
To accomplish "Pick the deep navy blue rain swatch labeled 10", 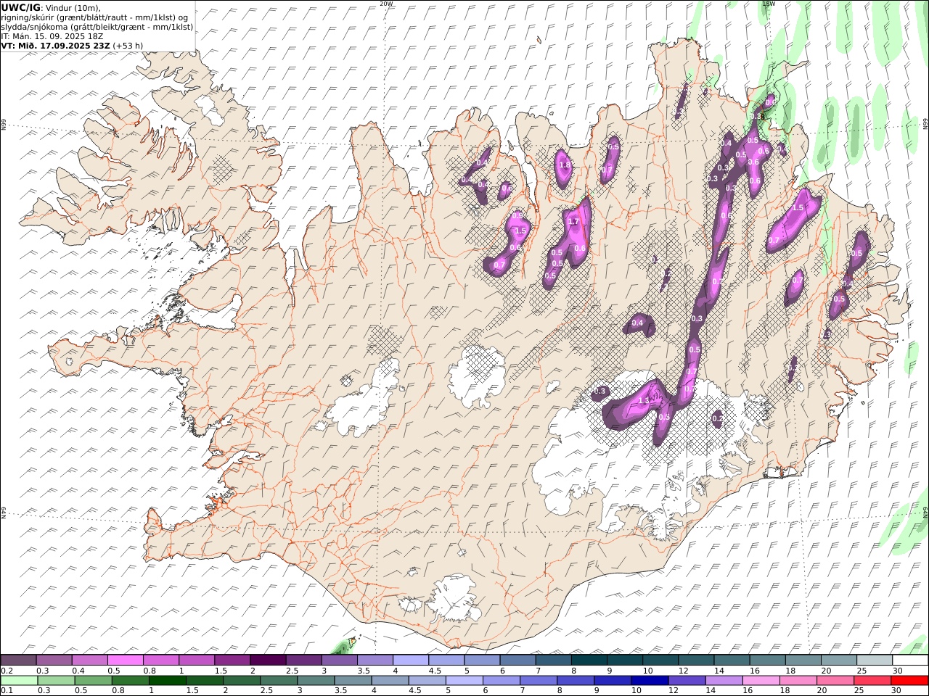I will (650, 681).
